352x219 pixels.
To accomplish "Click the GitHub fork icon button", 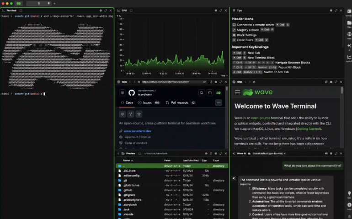I will (131, 114).
